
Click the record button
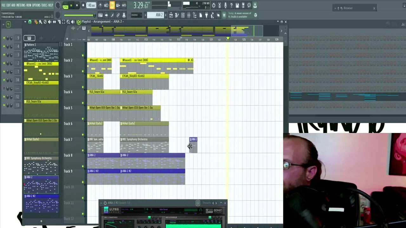click(83, 5)
